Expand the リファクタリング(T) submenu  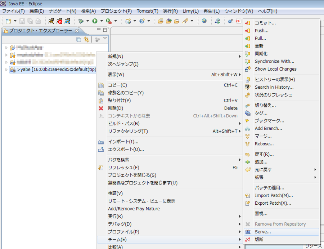(170, 131)
